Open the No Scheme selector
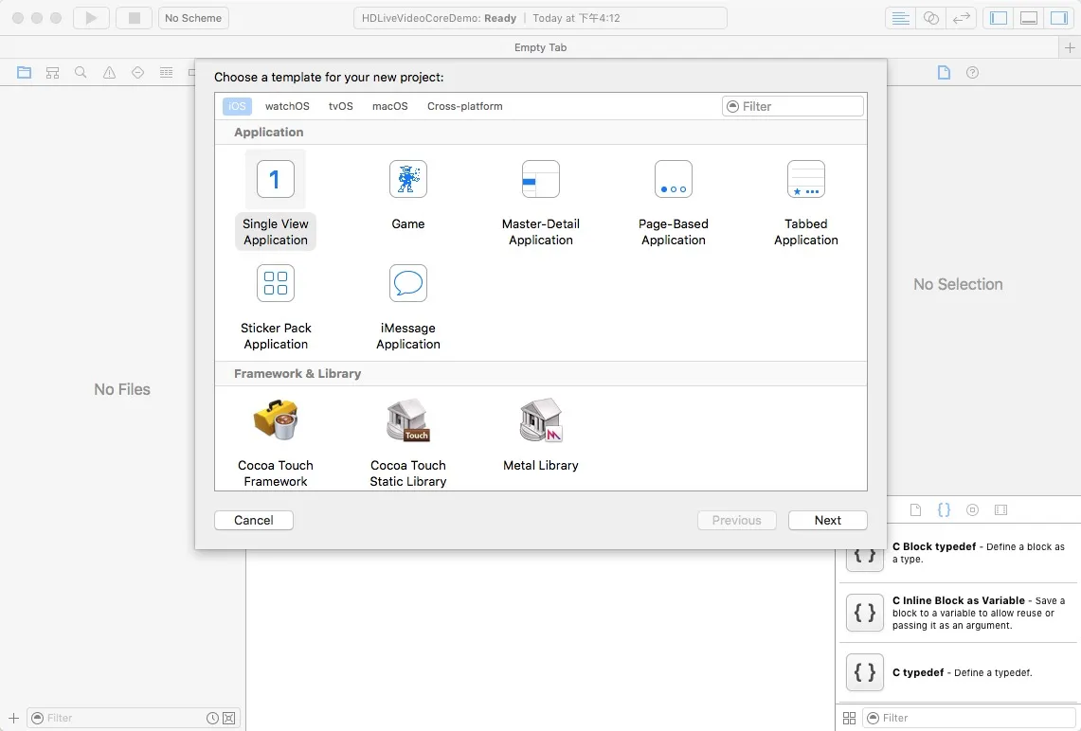This screenshot has width=1081, height=731. tap(193, 18)
